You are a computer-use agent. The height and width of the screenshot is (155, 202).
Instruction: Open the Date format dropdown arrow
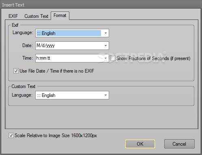tap(105, 45)
